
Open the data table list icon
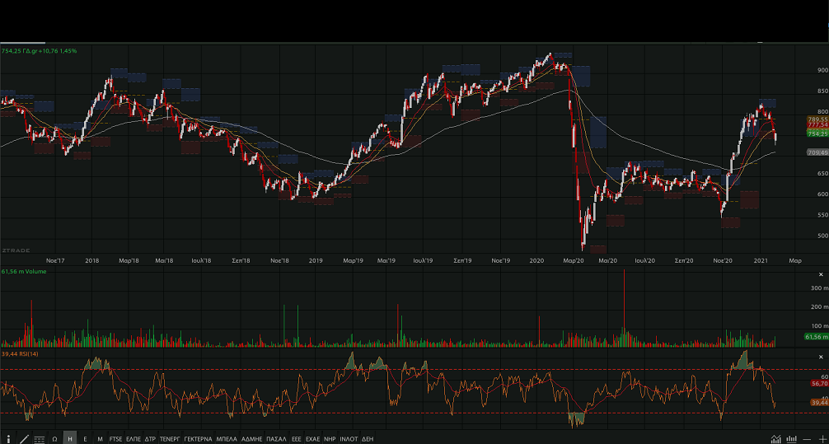39,439
